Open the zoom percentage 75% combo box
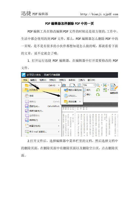139x197 pixels. point(89,85)
